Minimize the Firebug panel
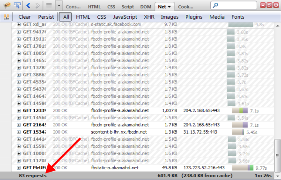281x180 pixels. [263, 5]
